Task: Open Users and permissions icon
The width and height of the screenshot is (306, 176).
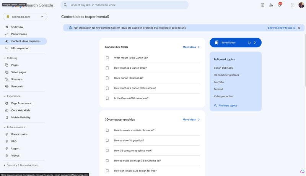Action: click(271, 5)
